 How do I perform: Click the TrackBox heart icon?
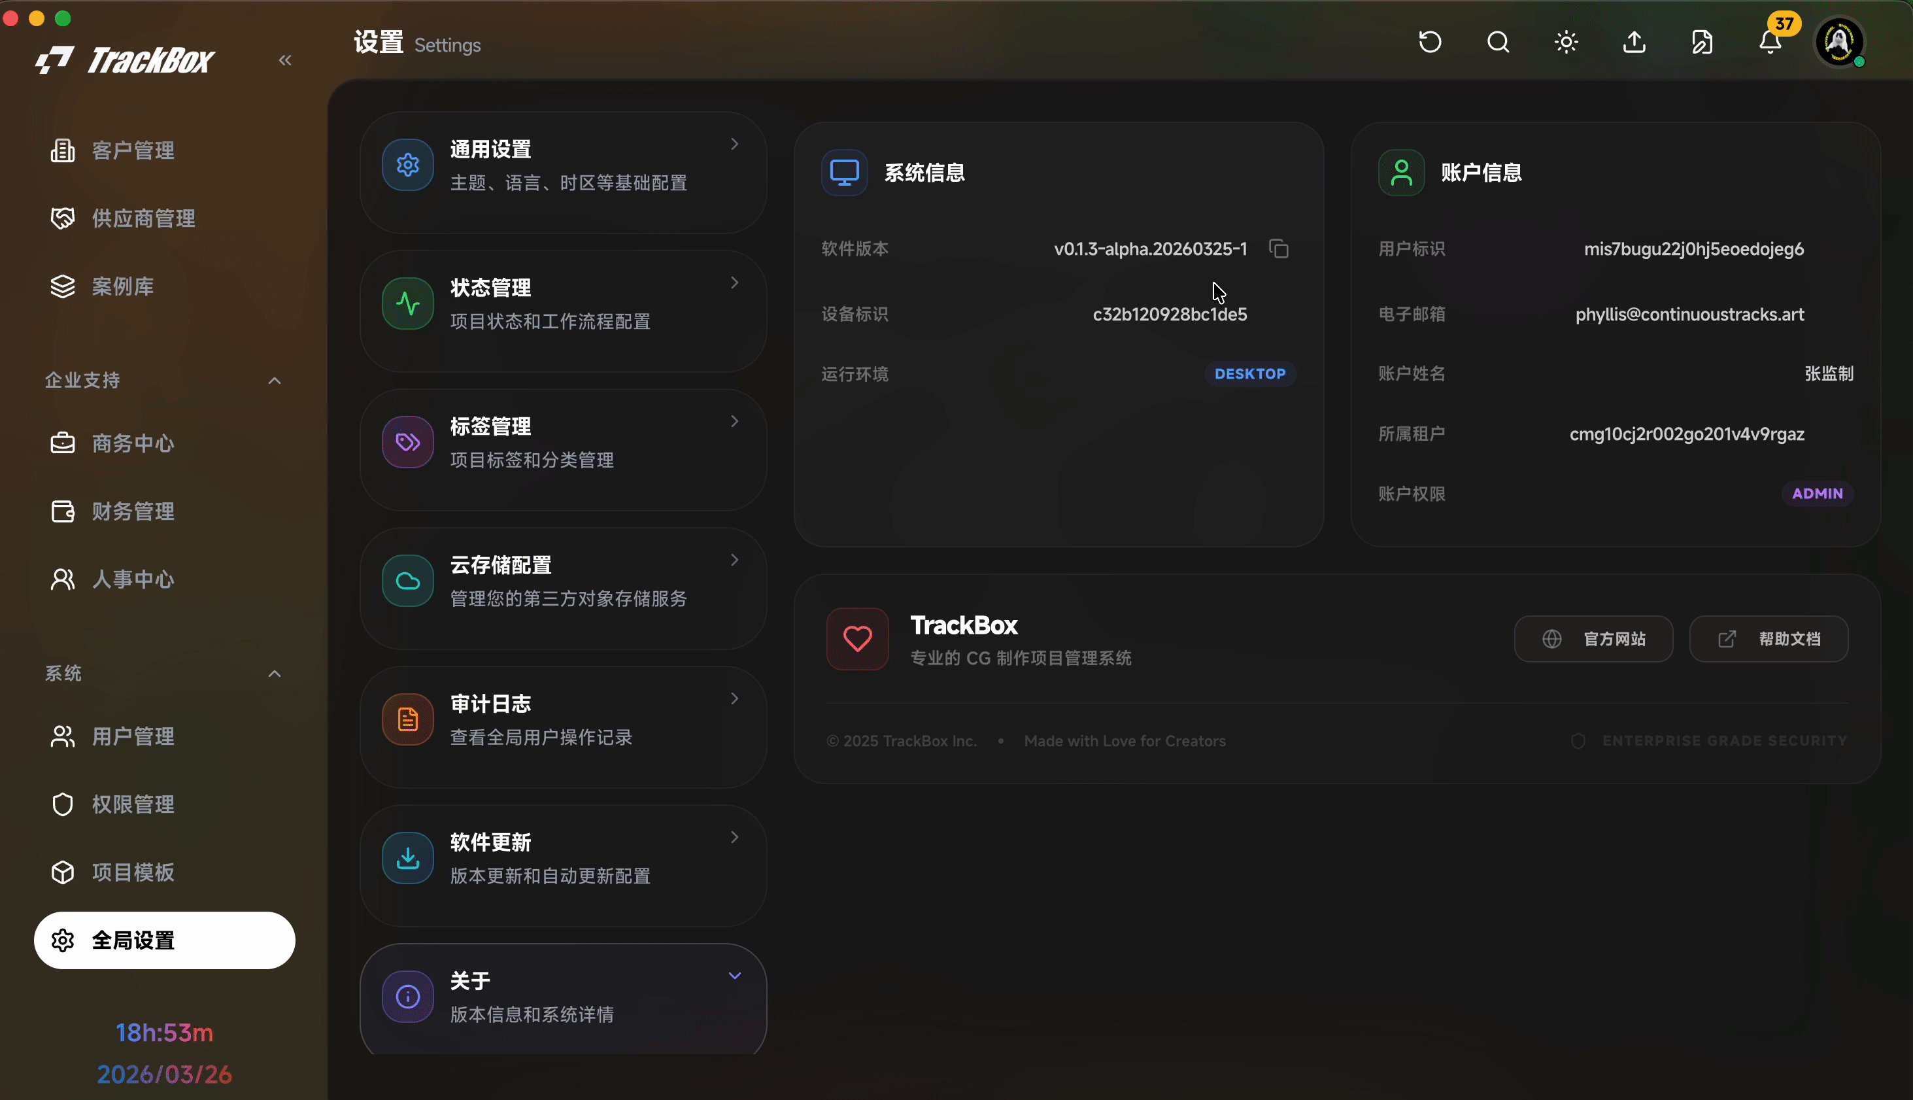857,639
